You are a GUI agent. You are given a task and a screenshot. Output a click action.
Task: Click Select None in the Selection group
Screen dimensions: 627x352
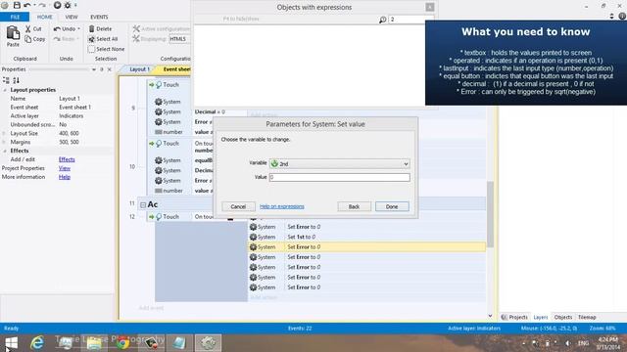click(x=106, y=49)
